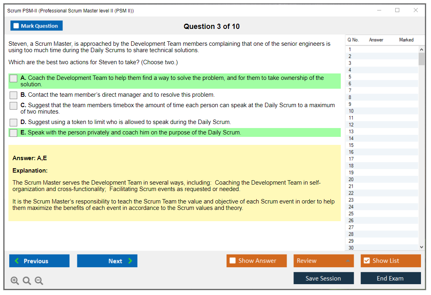Screen dimensions: 431x295
Task: Click the zoom reset magnifier icon
Action: click(x=27, y=281)
